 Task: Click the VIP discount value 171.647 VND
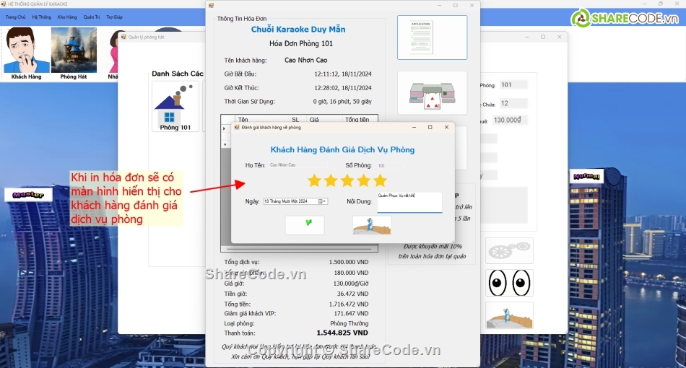[x=352, y=313]
